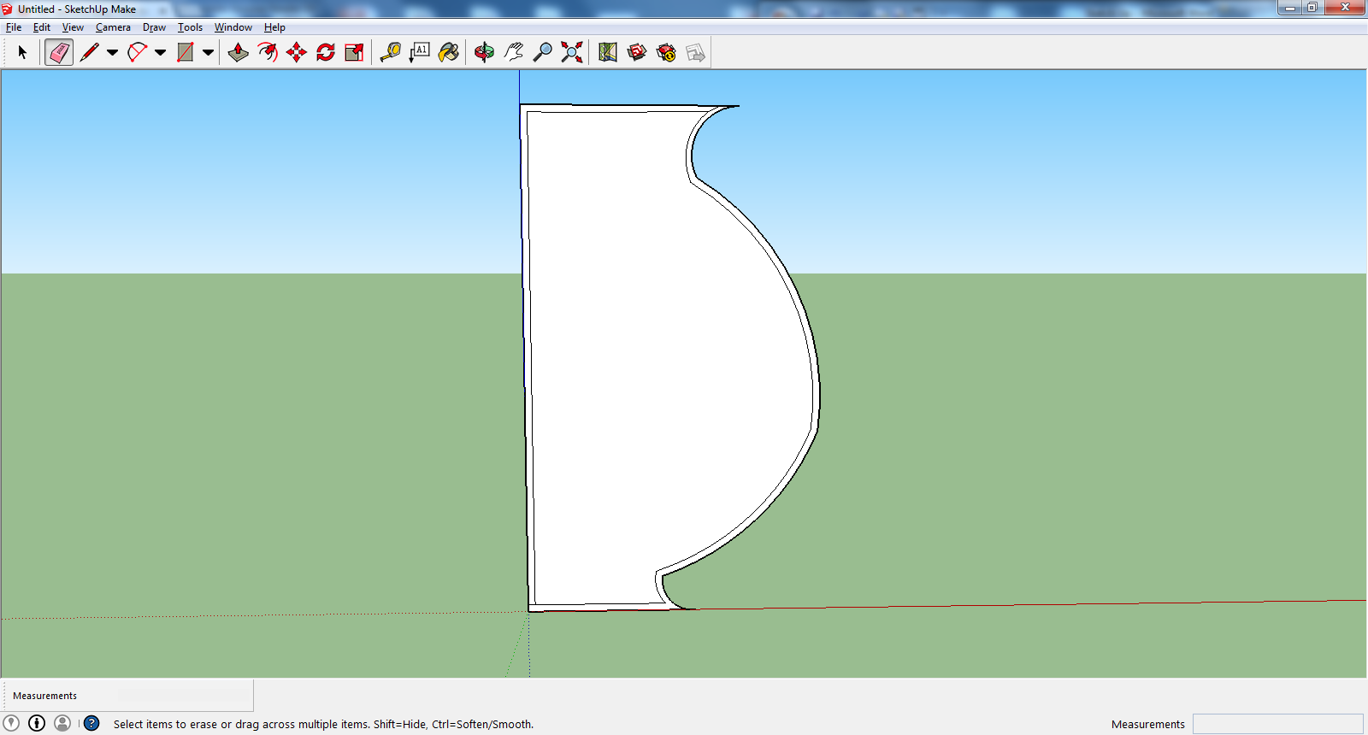
Task: Click the Send to LayOut icon
Action: tap(695, 52)
